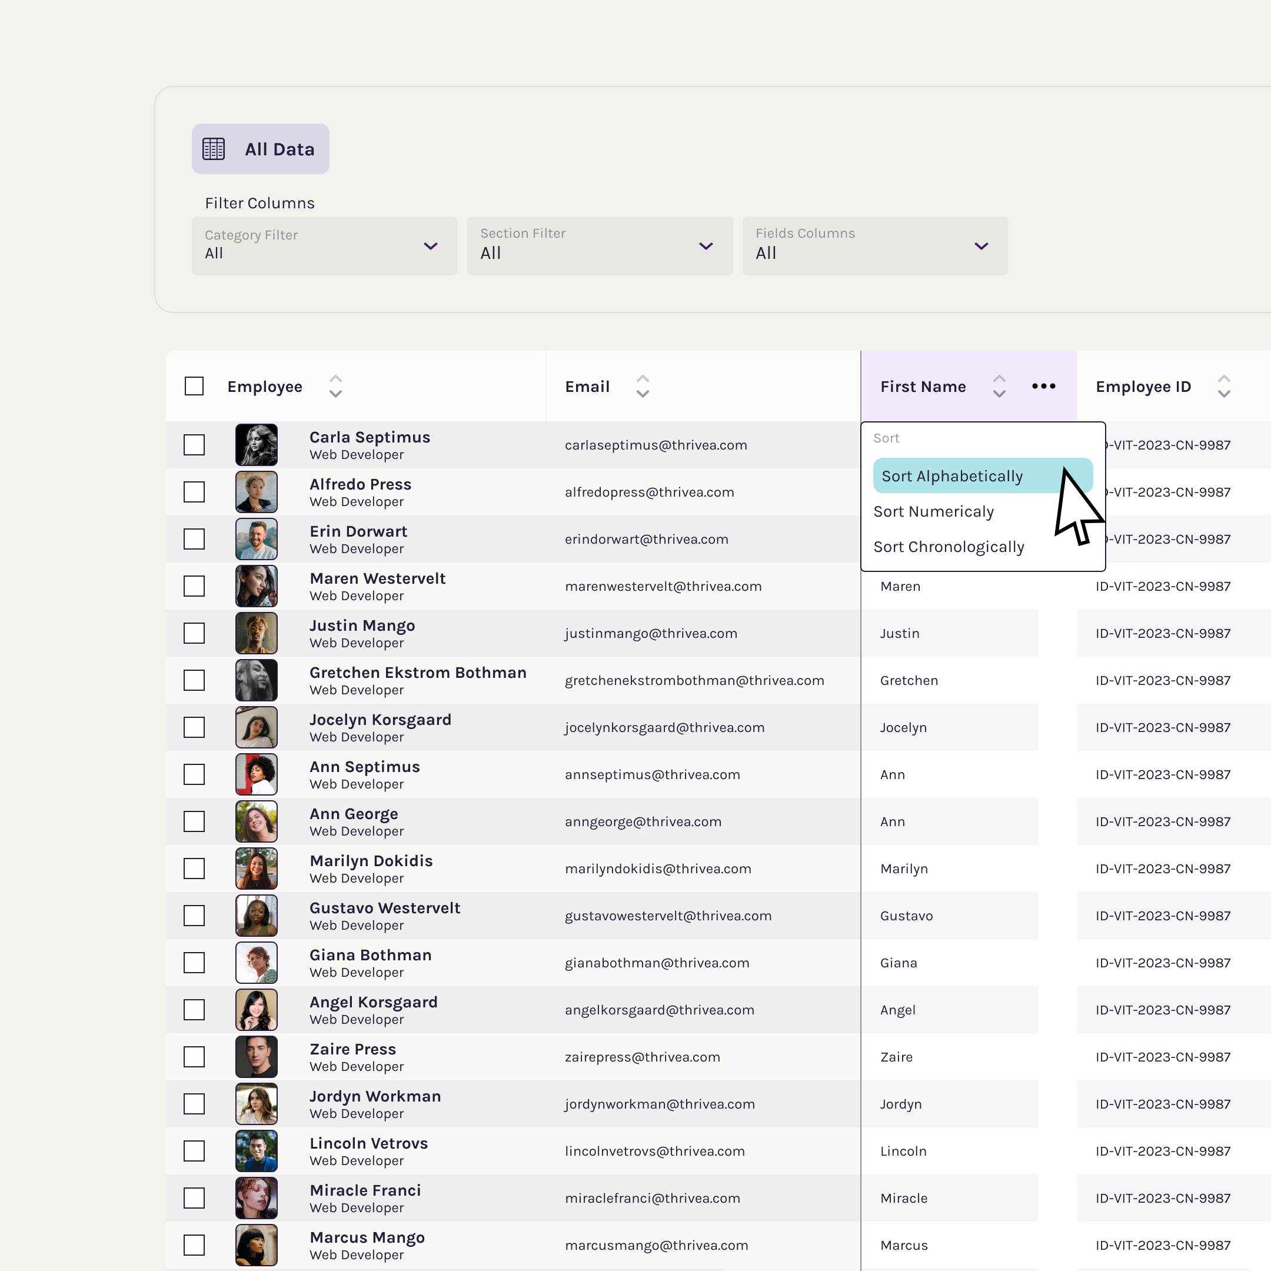This screenshot has width=1271, height=1271.
Task: Click Justin Mango's avatar picture
Action: [257, 633]
